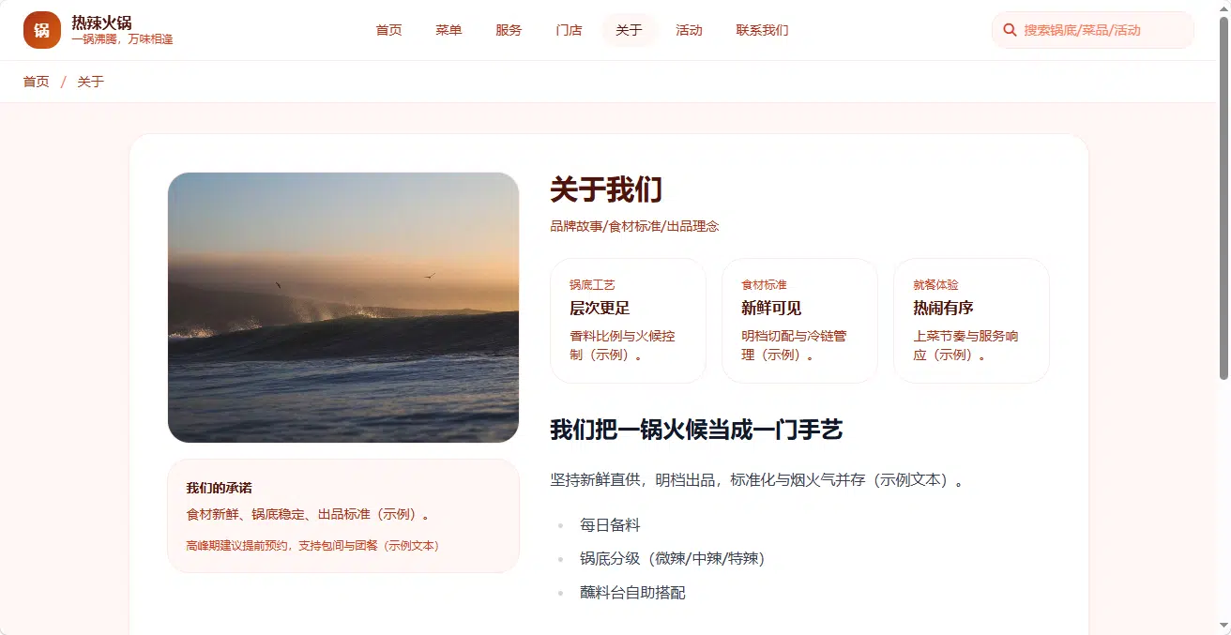Select 门店 in the top navigation
1231x635 pixels.
coord(569,30)
